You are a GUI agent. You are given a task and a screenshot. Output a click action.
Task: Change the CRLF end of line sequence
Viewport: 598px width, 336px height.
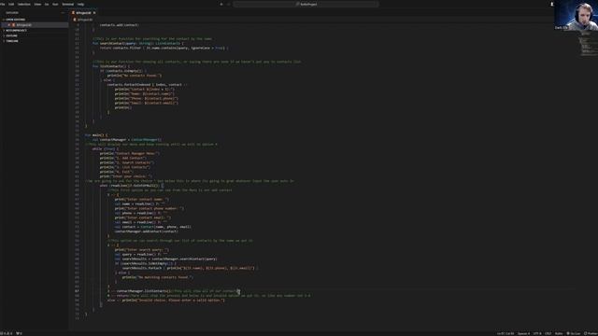pos(548,334)
